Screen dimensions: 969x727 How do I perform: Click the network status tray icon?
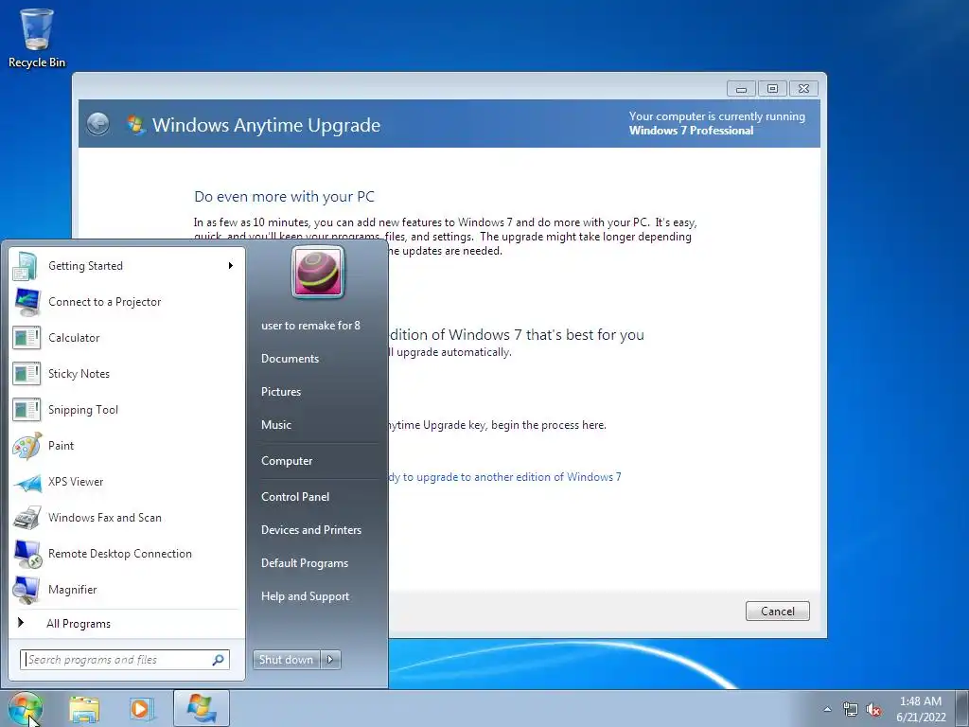click(x=851, y=710)
